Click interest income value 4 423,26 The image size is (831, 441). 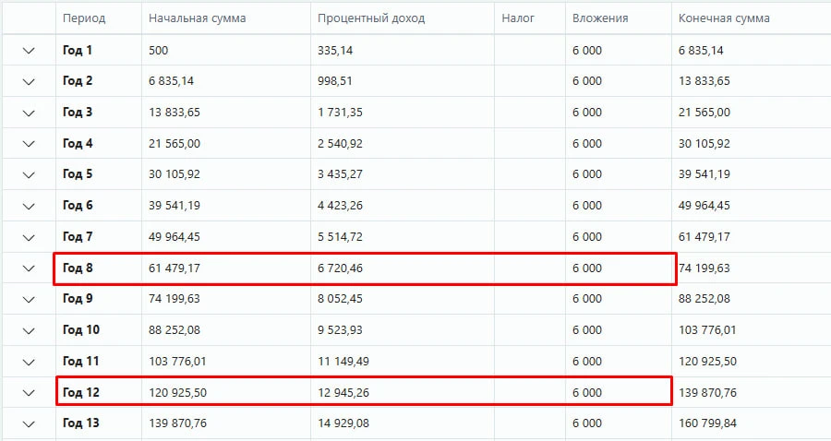(x=340, y=206)
